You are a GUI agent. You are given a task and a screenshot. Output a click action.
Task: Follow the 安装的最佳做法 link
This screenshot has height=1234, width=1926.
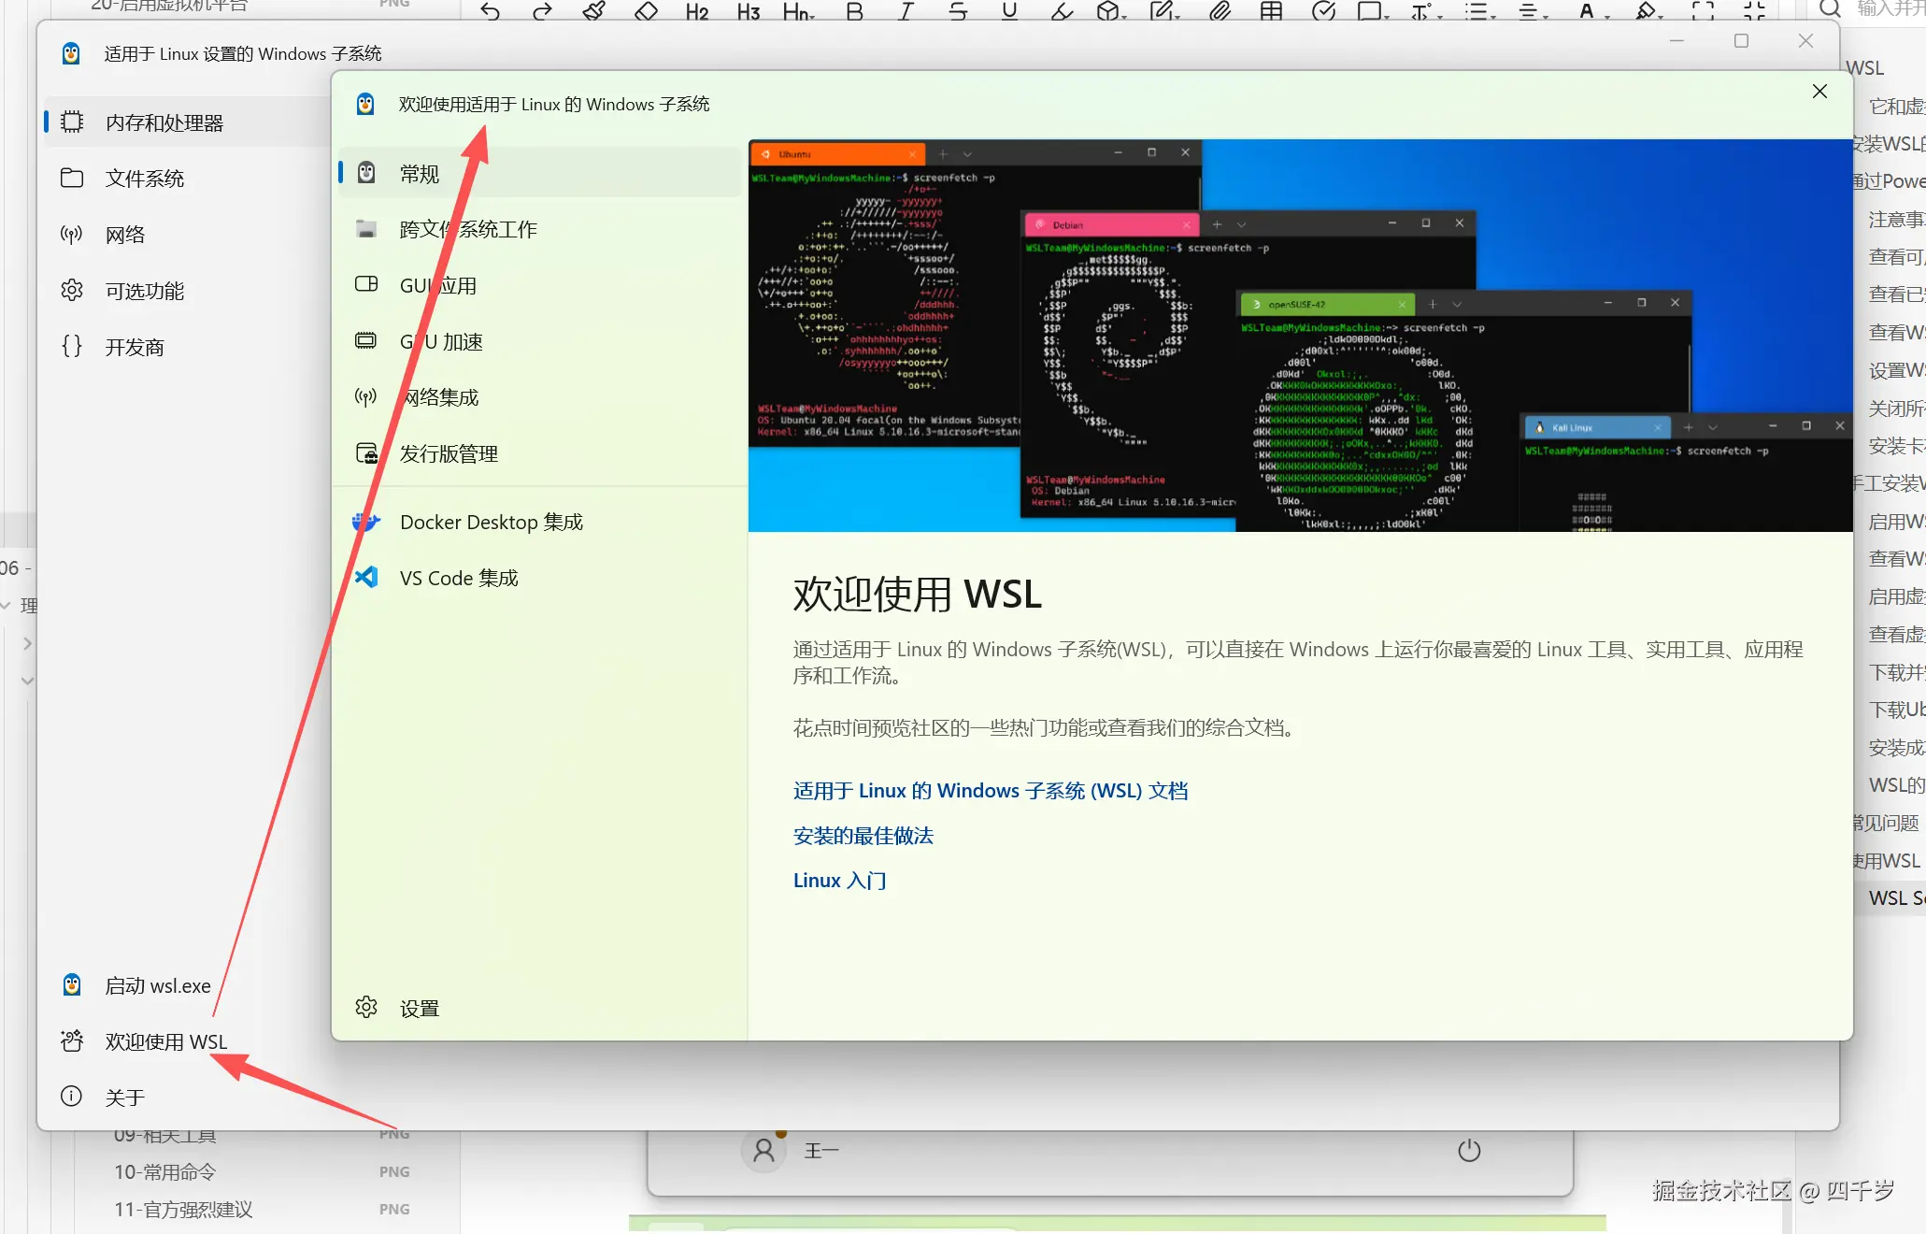(x=863, y=836)
